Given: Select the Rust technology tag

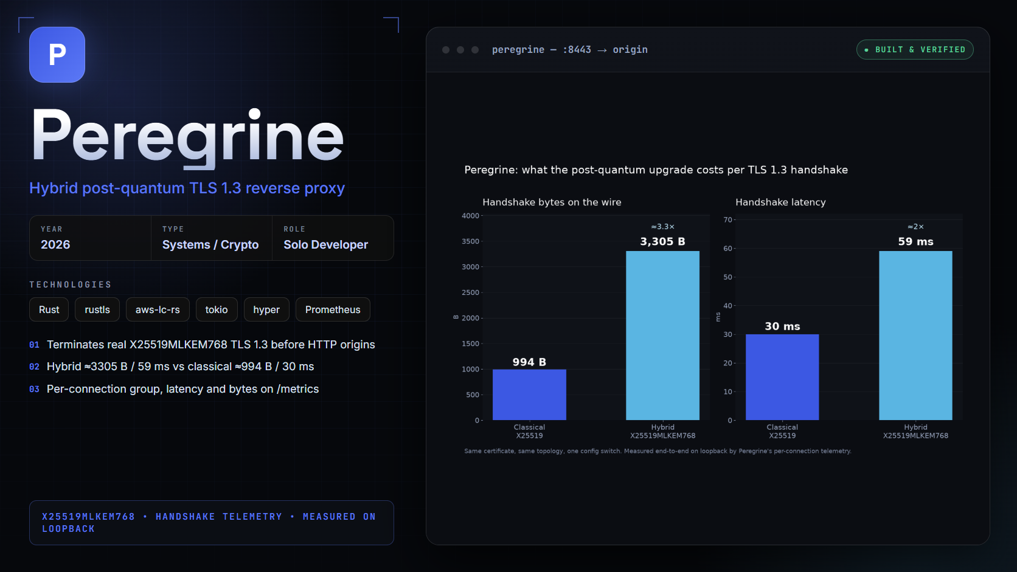Looking at the screenshot, I should pyautogui.click(x=49, y=309).
